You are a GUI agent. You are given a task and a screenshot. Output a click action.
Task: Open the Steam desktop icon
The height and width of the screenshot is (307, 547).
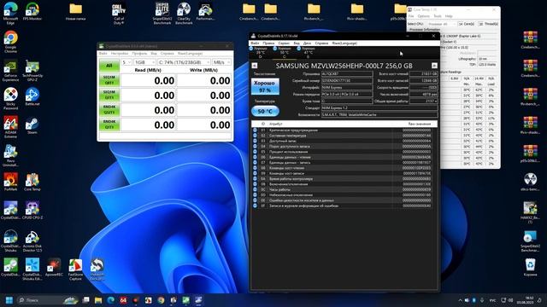point(32,125)
